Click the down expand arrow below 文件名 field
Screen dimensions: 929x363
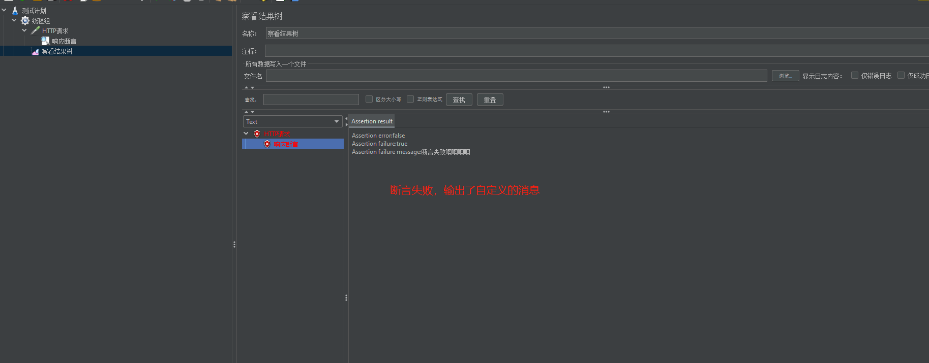pos(252,88)
